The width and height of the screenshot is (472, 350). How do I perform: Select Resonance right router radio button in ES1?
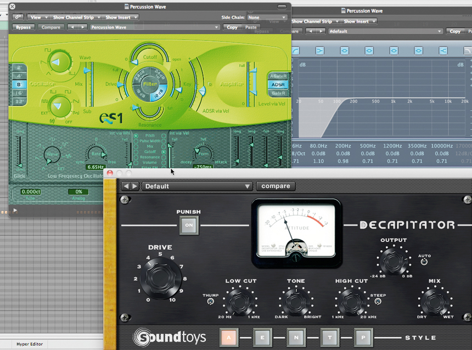pyautogui.click(x=164, y=157)
